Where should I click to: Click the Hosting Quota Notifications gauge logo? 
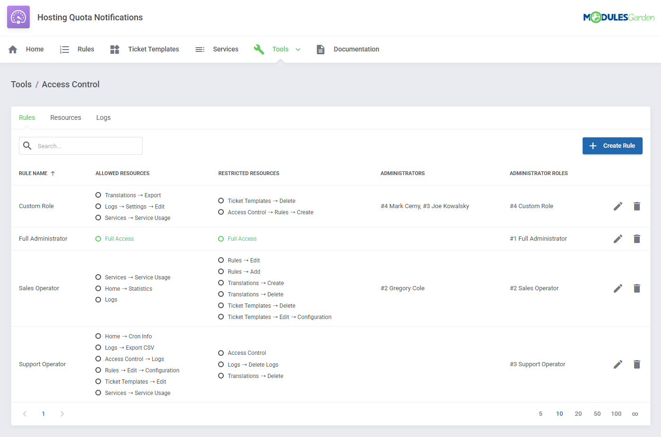[x=18, y=17]
